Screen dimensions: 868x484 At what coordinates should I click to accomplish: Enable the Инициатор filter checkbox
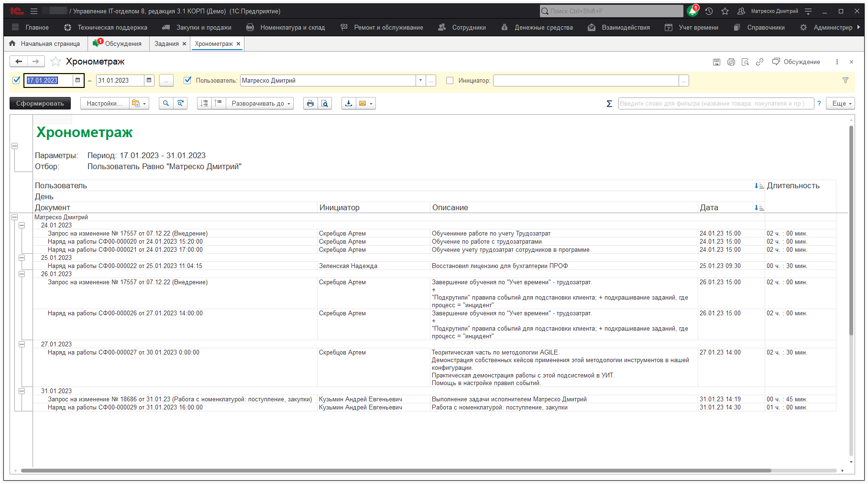tap(450, 81)
